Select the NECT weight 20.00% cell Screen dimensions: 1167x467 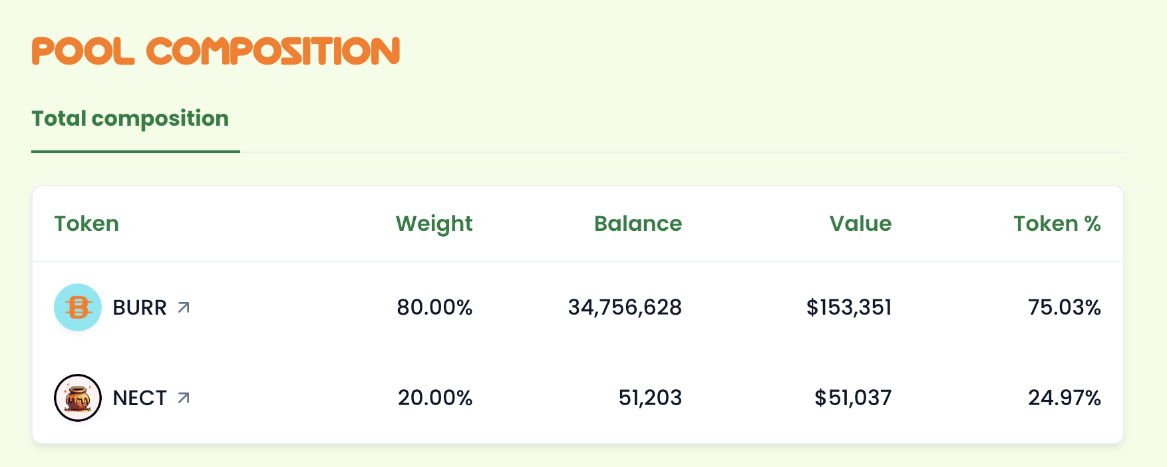pyautogui.click(x=435, y=398)
